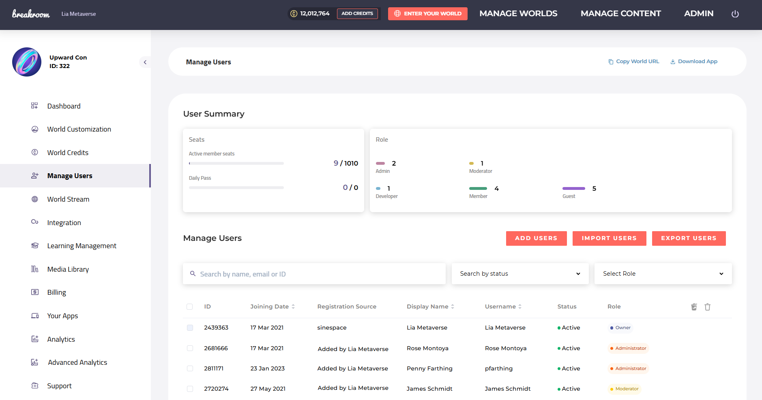Click the Billing dollar icon
Image resolution: width=762 pixels, height=400 pixels.
[35, 292]
